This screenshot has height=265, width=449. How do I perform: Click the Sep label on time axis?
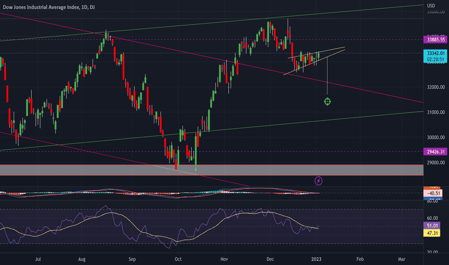click(132, 259)
